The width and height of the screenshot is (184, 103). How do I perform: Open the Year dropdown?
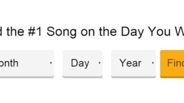(x=133, y=64)
